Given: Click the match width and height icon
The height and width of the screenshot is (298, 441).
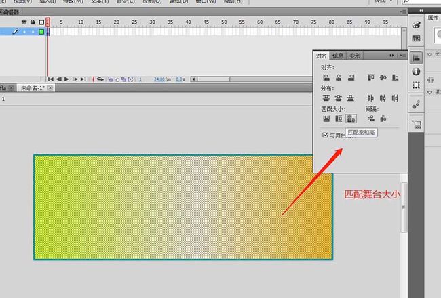Looking at the screenshot, I should 351,119.
